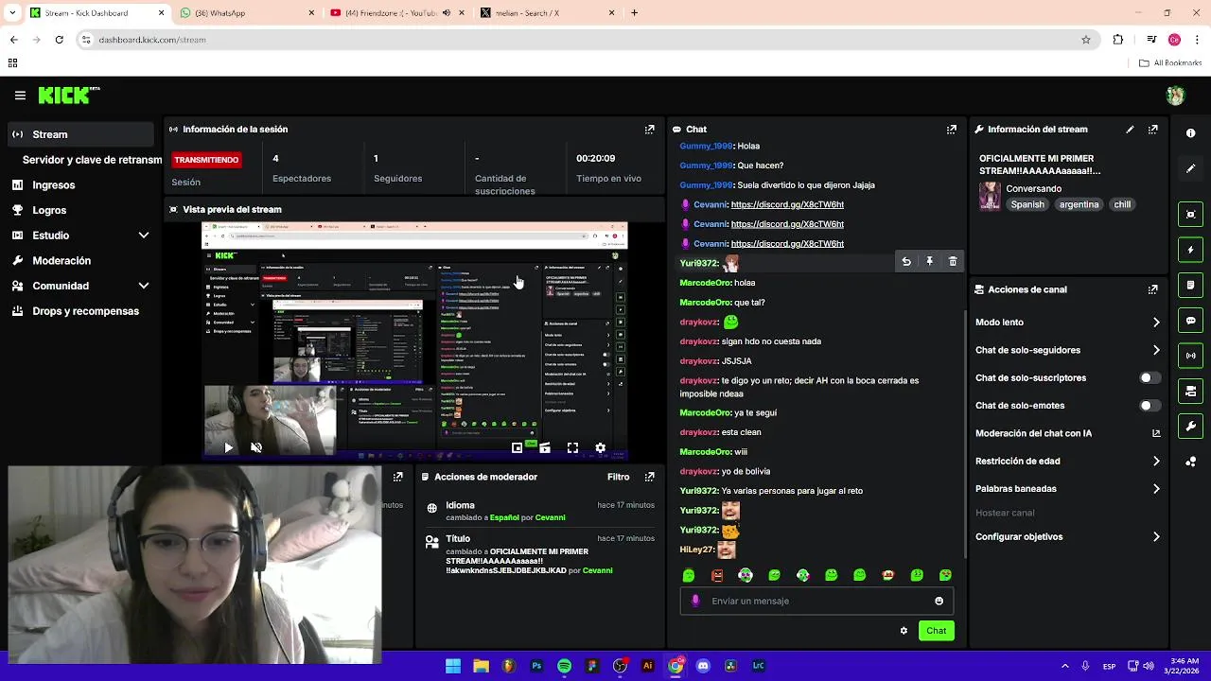The image size is (1211, 681).
Task: Pop out the Información de la sesión panel
Action: [649, 130]
